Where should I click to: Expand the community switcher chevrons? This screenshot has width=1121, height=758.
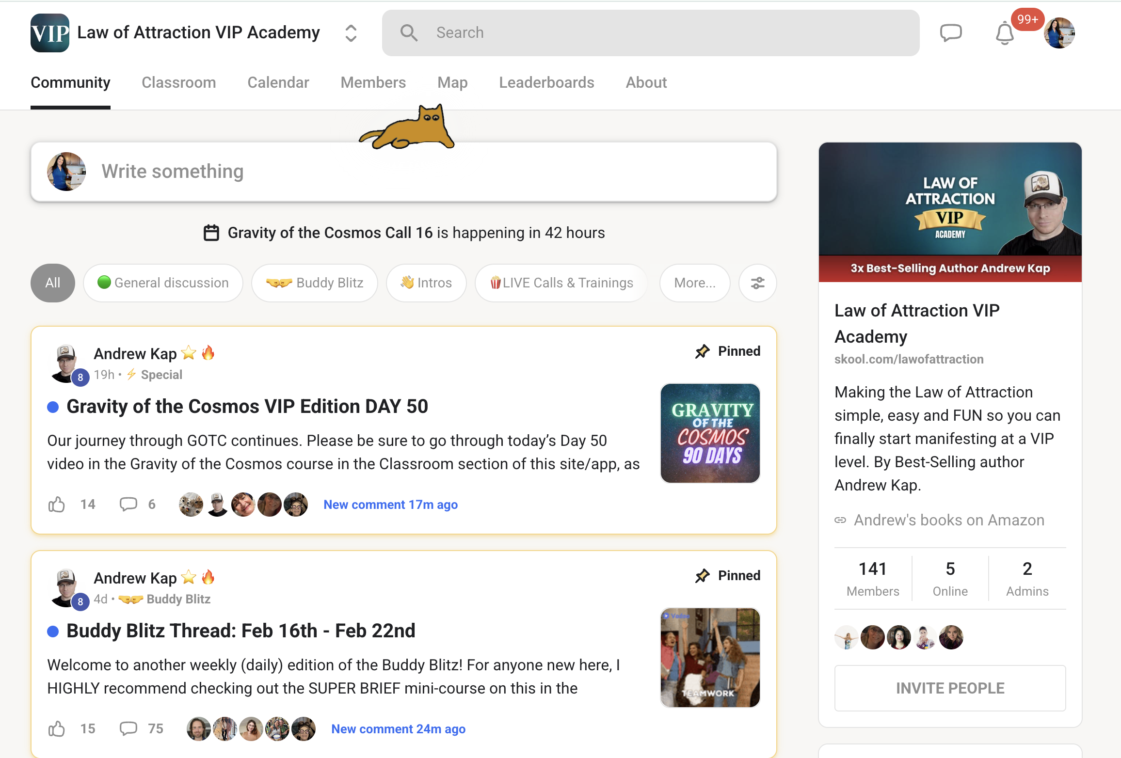(351, 33)
